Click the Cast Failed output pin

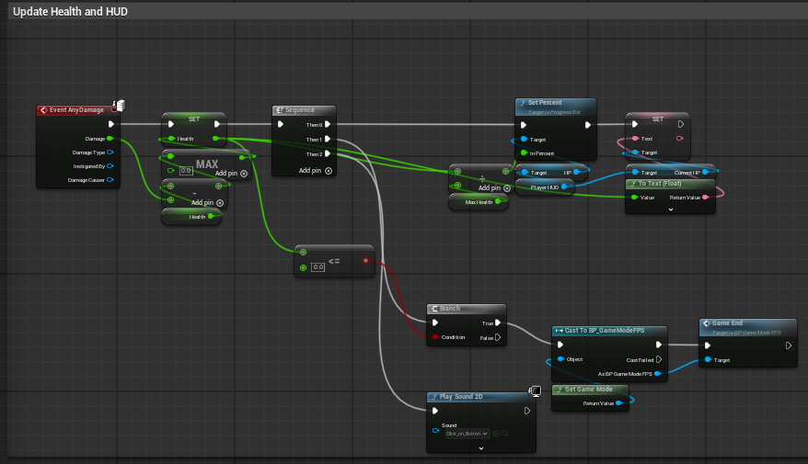659,359
